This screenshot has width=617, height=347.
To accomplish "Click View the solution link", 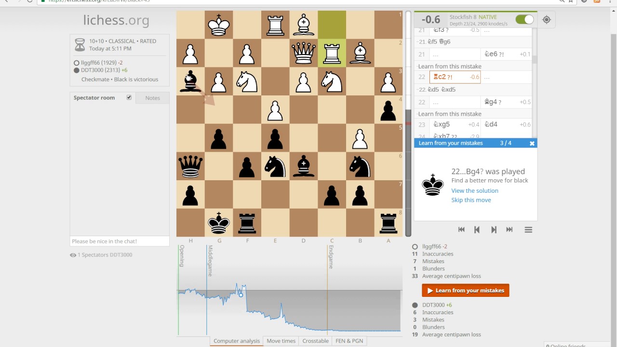I will [475, 190].
